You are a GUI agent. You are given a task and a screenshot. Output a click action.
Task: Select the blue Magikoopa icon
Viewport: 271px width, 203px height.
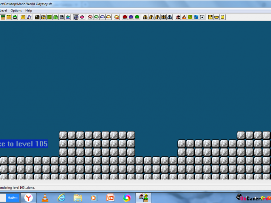click(29, 17)
